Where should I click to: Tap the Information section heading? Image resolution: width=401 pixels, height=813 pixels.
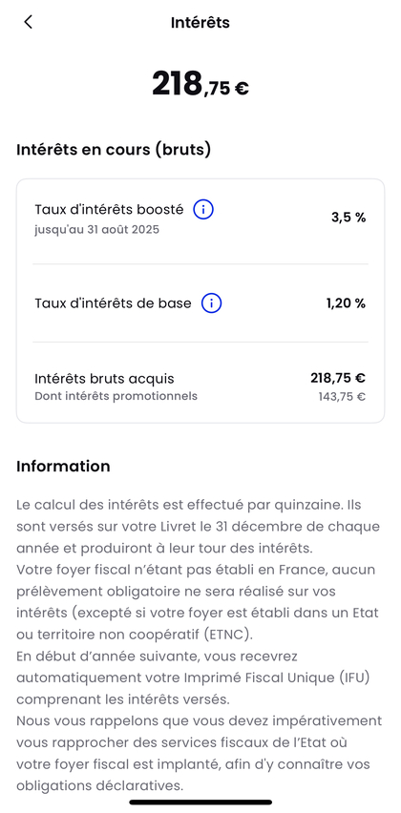63,466
